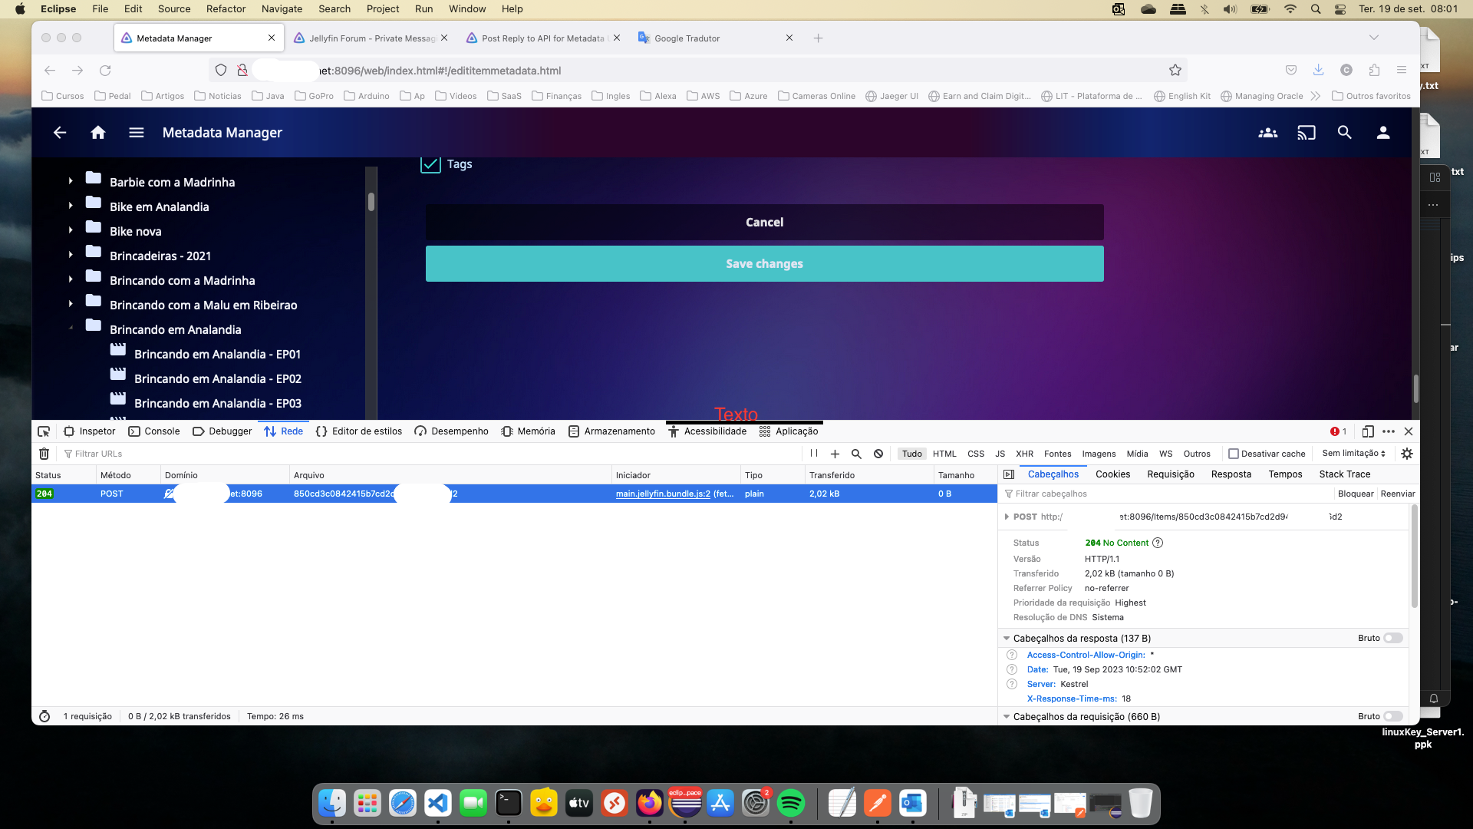Collapse Cabeçalhos da resposta section
This screenshot has width=1473, height=829.
click(1007, 638)
